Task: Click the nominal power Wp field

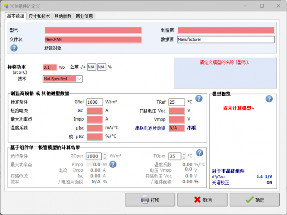Action: tap(50, 67)
